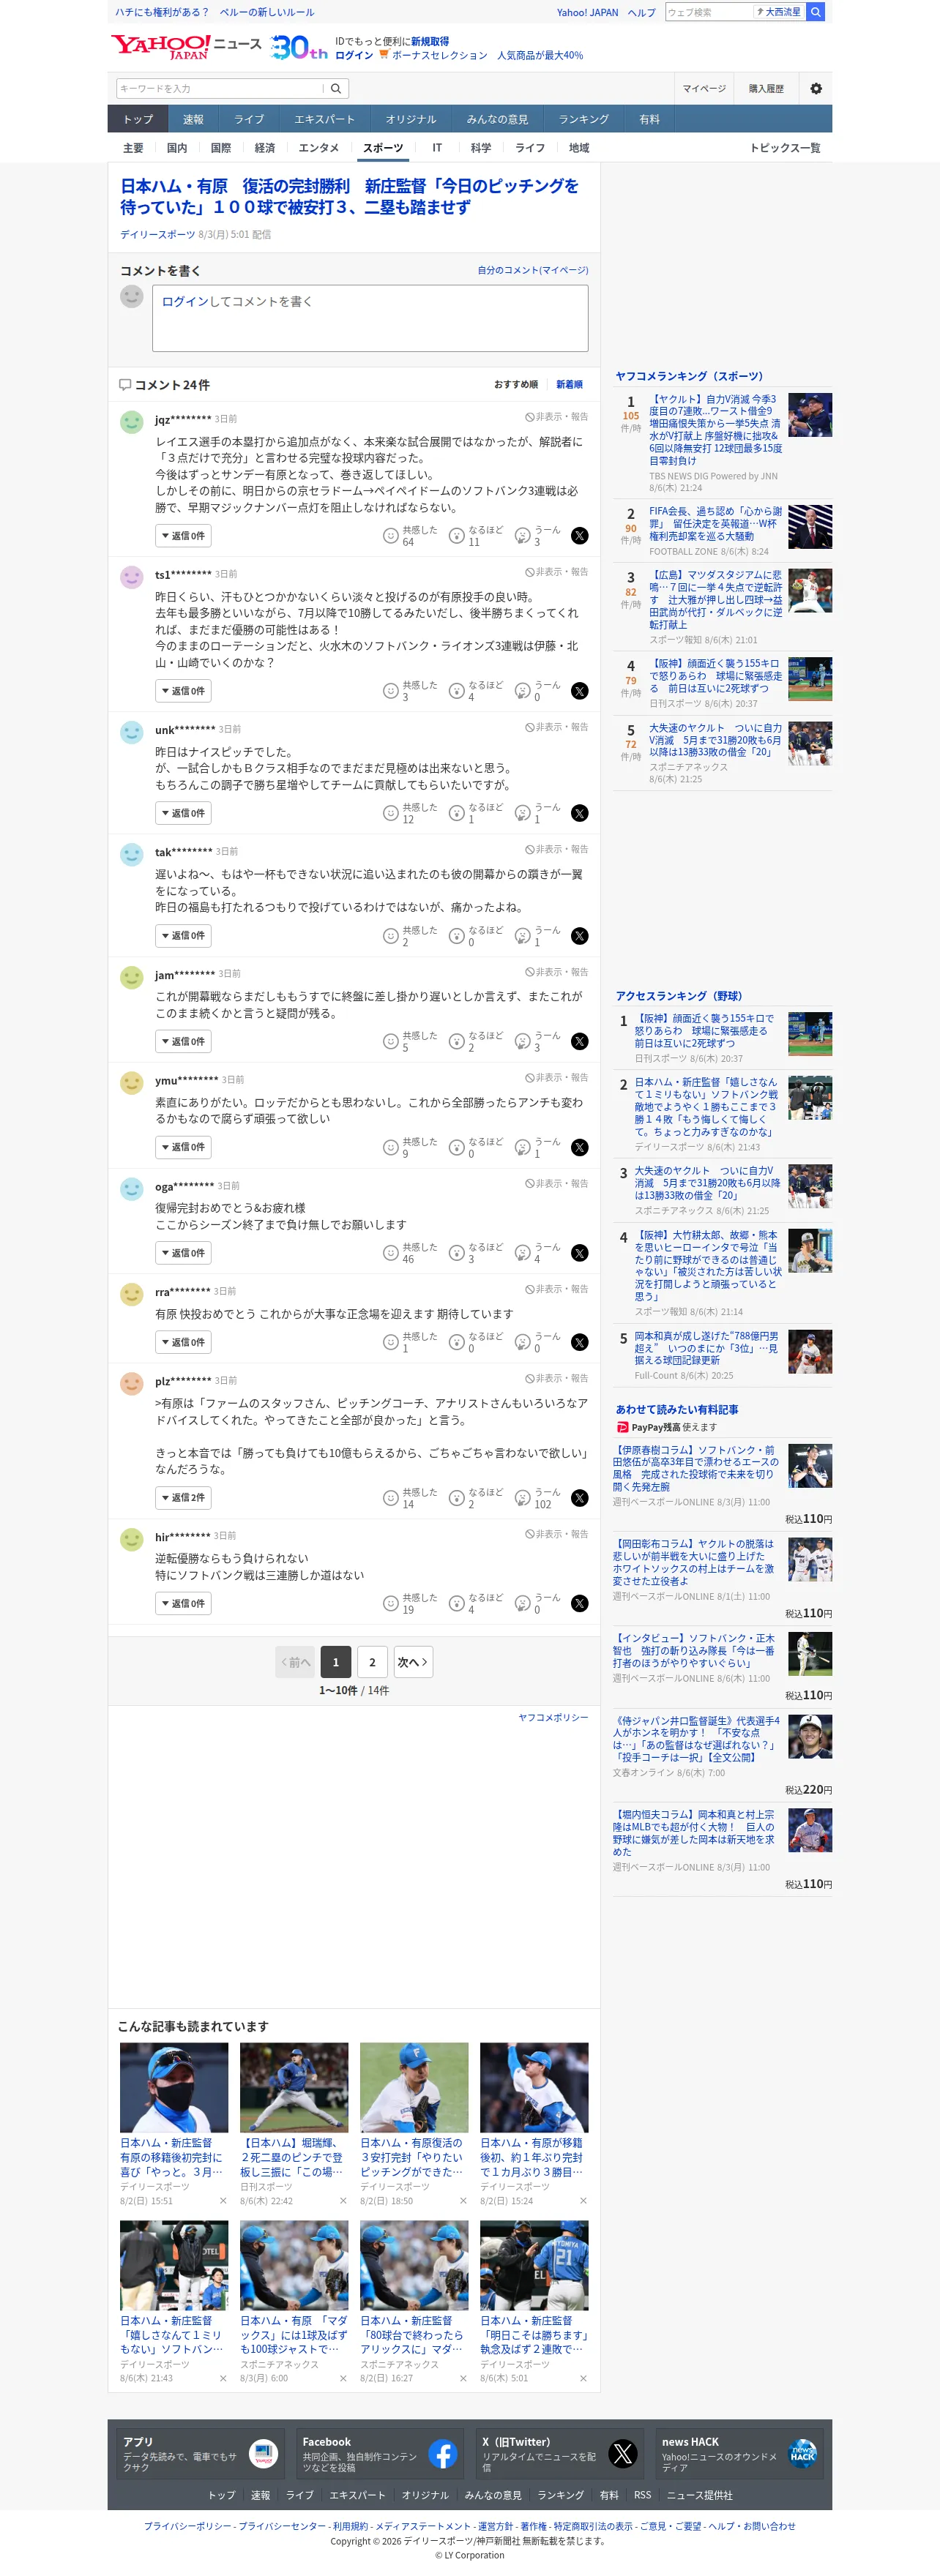Click the comment box to log in and write
The image size is (940, 2576).
coord(370,318)
